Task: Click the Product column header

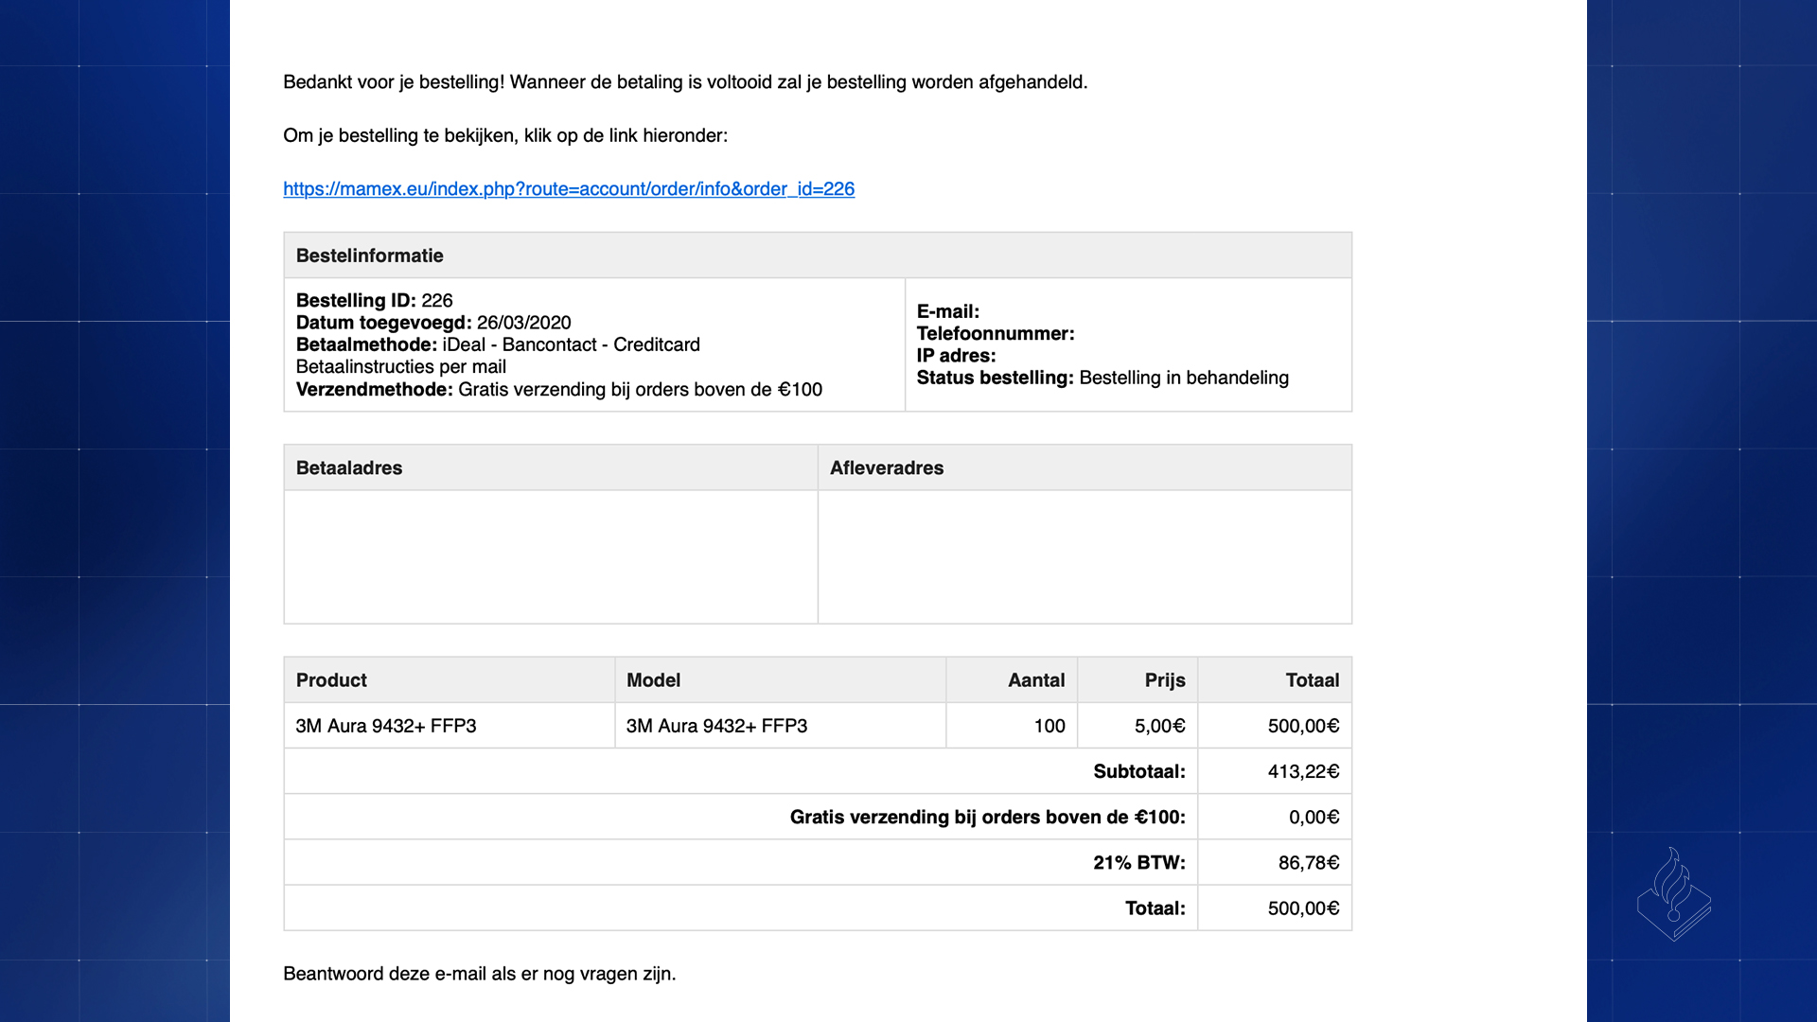Action: pos(331,680)
